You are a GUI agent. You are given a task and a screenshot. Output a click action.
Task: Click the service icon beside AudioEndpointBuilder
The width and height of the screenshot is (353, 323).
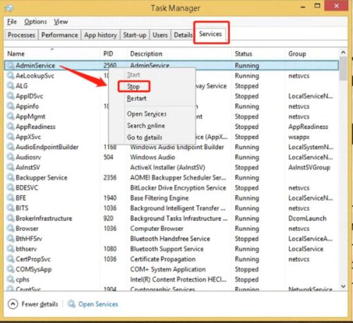coord(10,147)
